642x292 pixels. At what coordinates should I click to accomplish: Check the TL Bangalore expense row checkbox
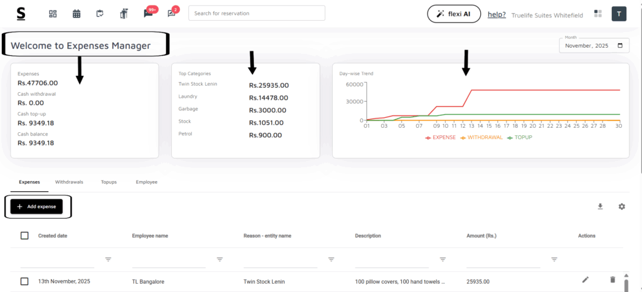24,281
